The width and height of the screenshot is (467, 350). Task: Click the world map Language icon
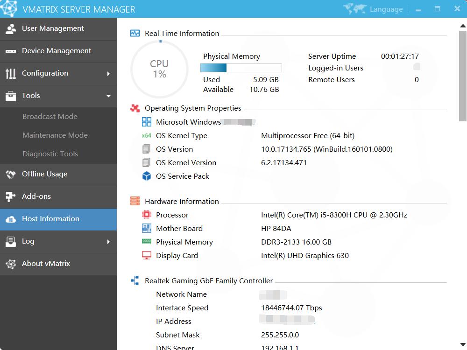click(355, 9)
